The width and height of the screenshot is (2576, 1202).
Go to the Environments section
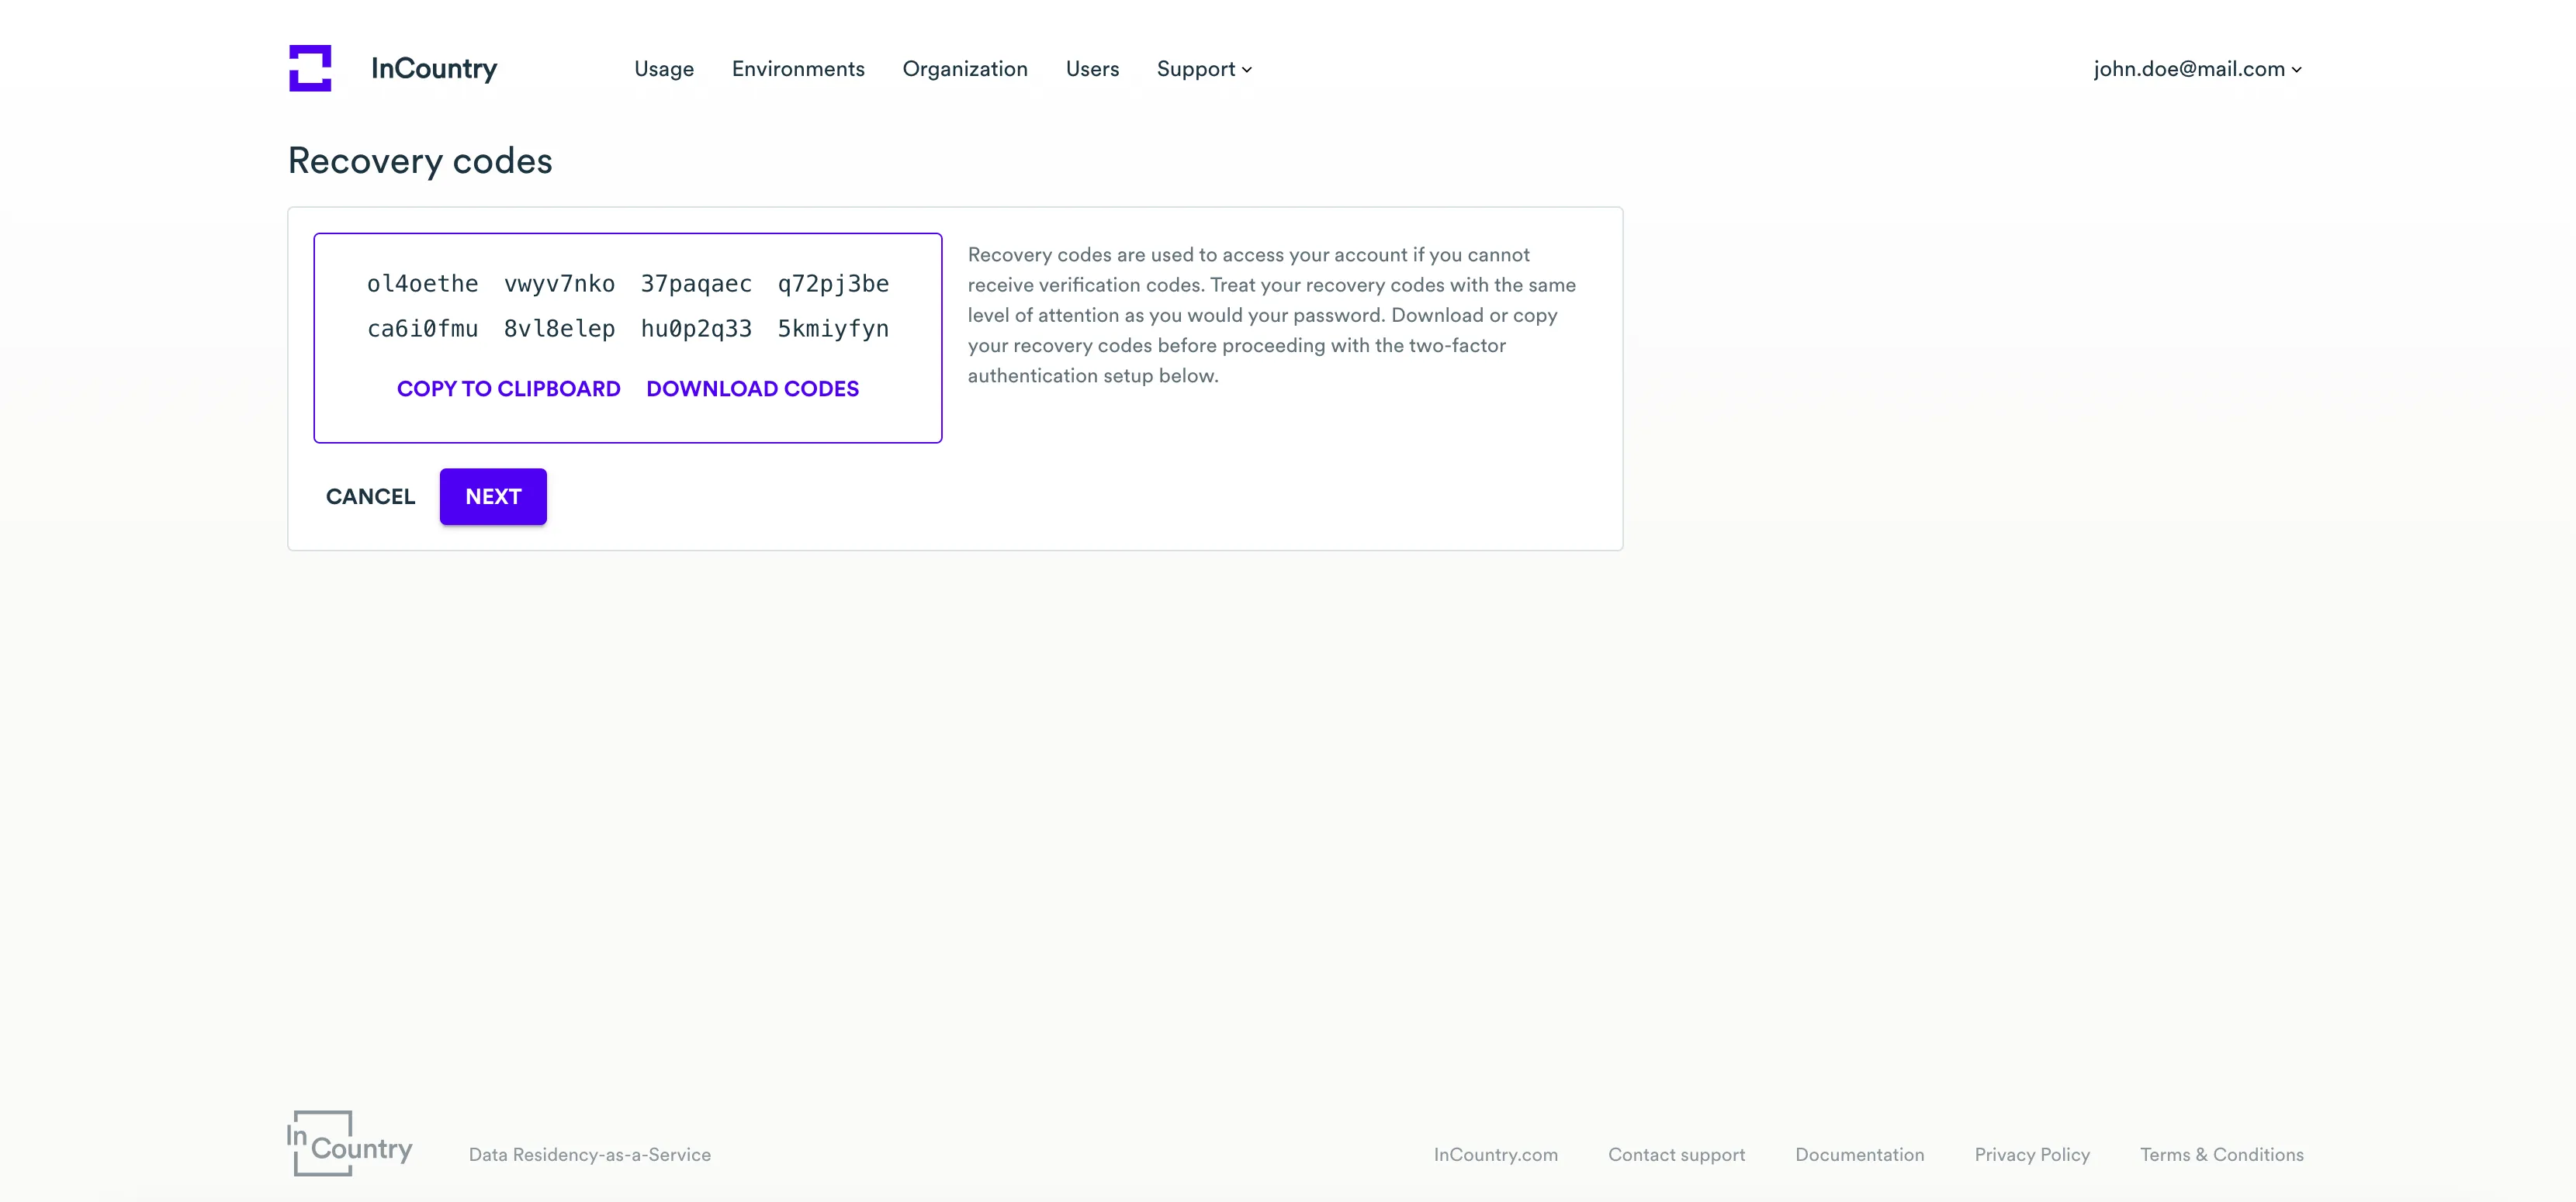point(797,69)
